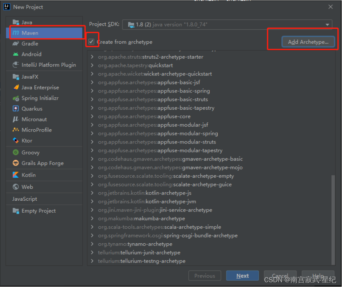The image size is (342, 287).
Task: Click the Gradle elephant icon
Action: (16, 43)
